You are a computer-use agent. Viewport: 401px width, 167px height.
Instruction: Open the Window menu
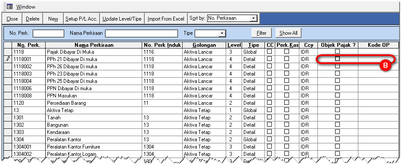(x=26, y=7)
